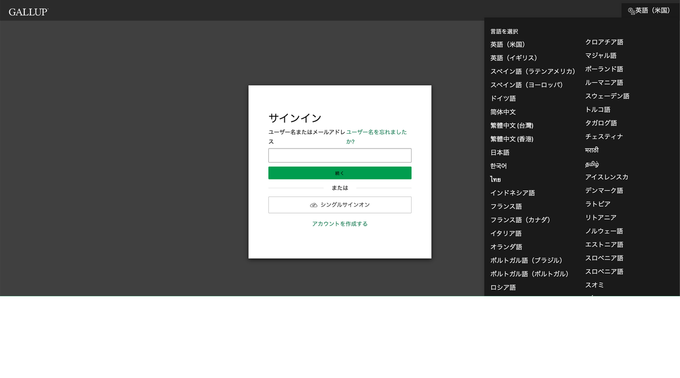This screenshot has height=378, width=680.
Task: Select 英語（米国） in the language list
Action: coord(508,45)
